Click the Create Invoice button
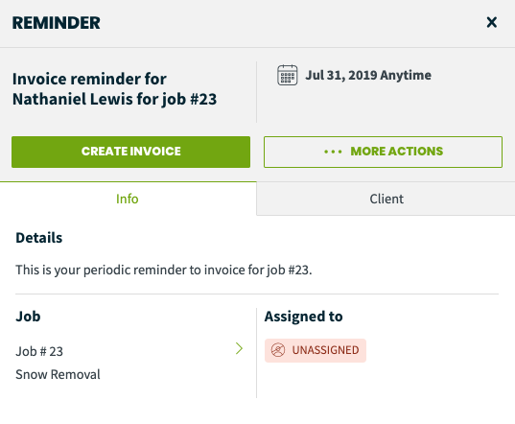515x424 pixels. 130,152
